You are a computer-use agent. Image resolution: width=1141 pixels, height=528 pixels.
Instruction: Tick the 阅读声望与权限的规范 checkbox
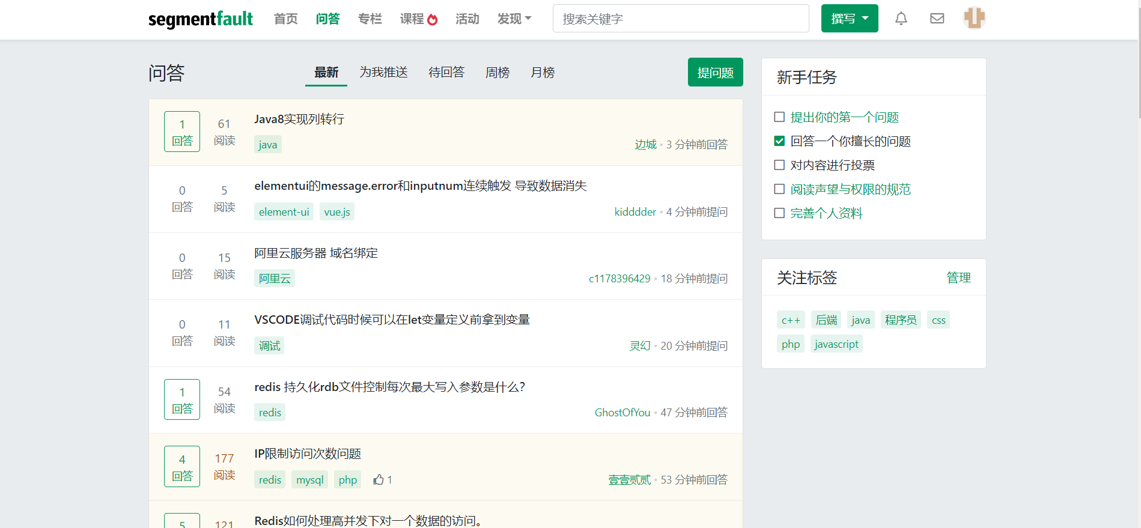[x=779, y=189]
